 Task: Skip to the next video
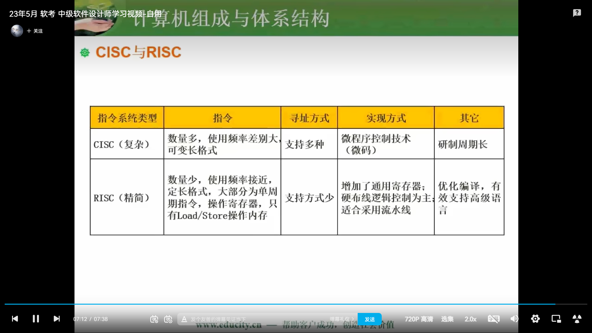click(x=57, y=319)
